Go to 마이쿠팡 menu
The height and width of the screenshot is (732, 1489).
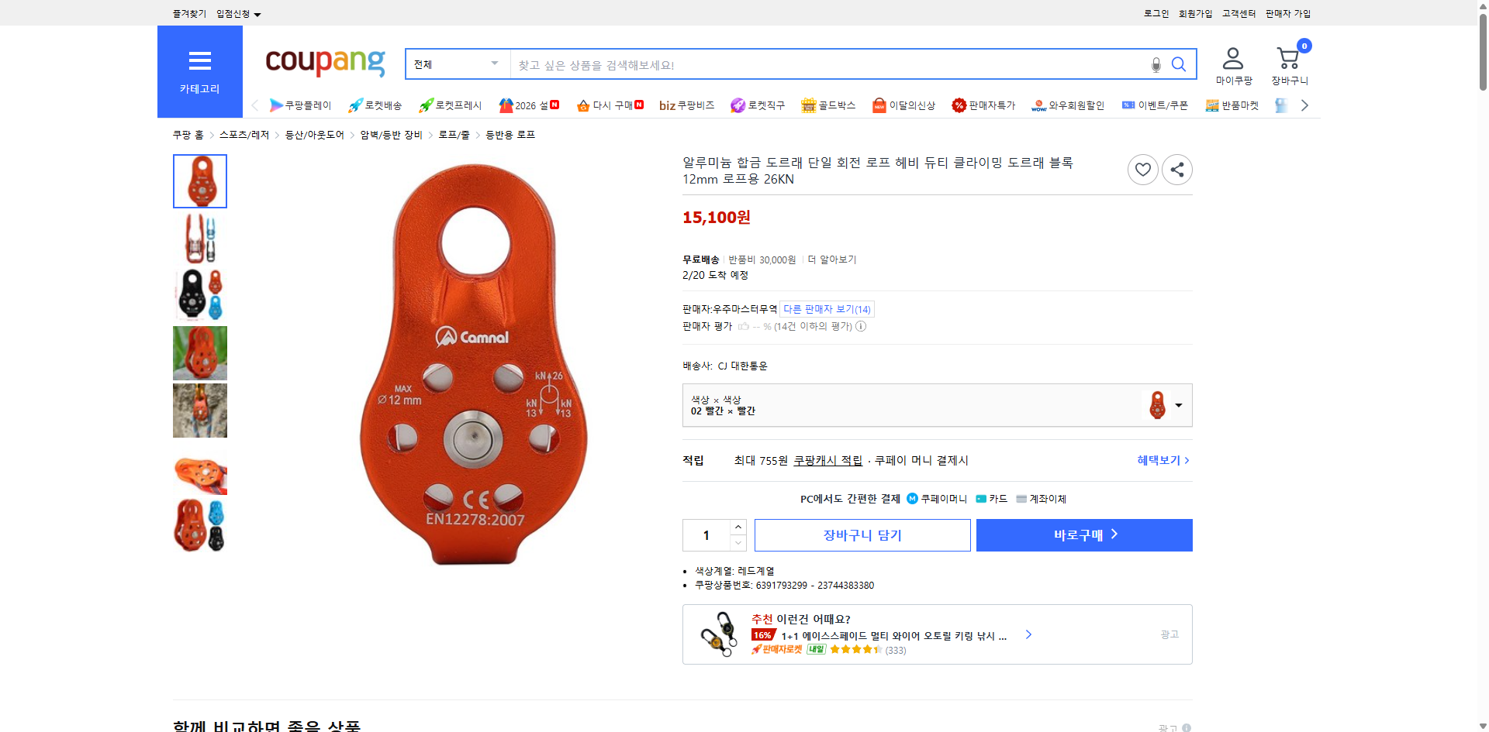[1232, 64]
